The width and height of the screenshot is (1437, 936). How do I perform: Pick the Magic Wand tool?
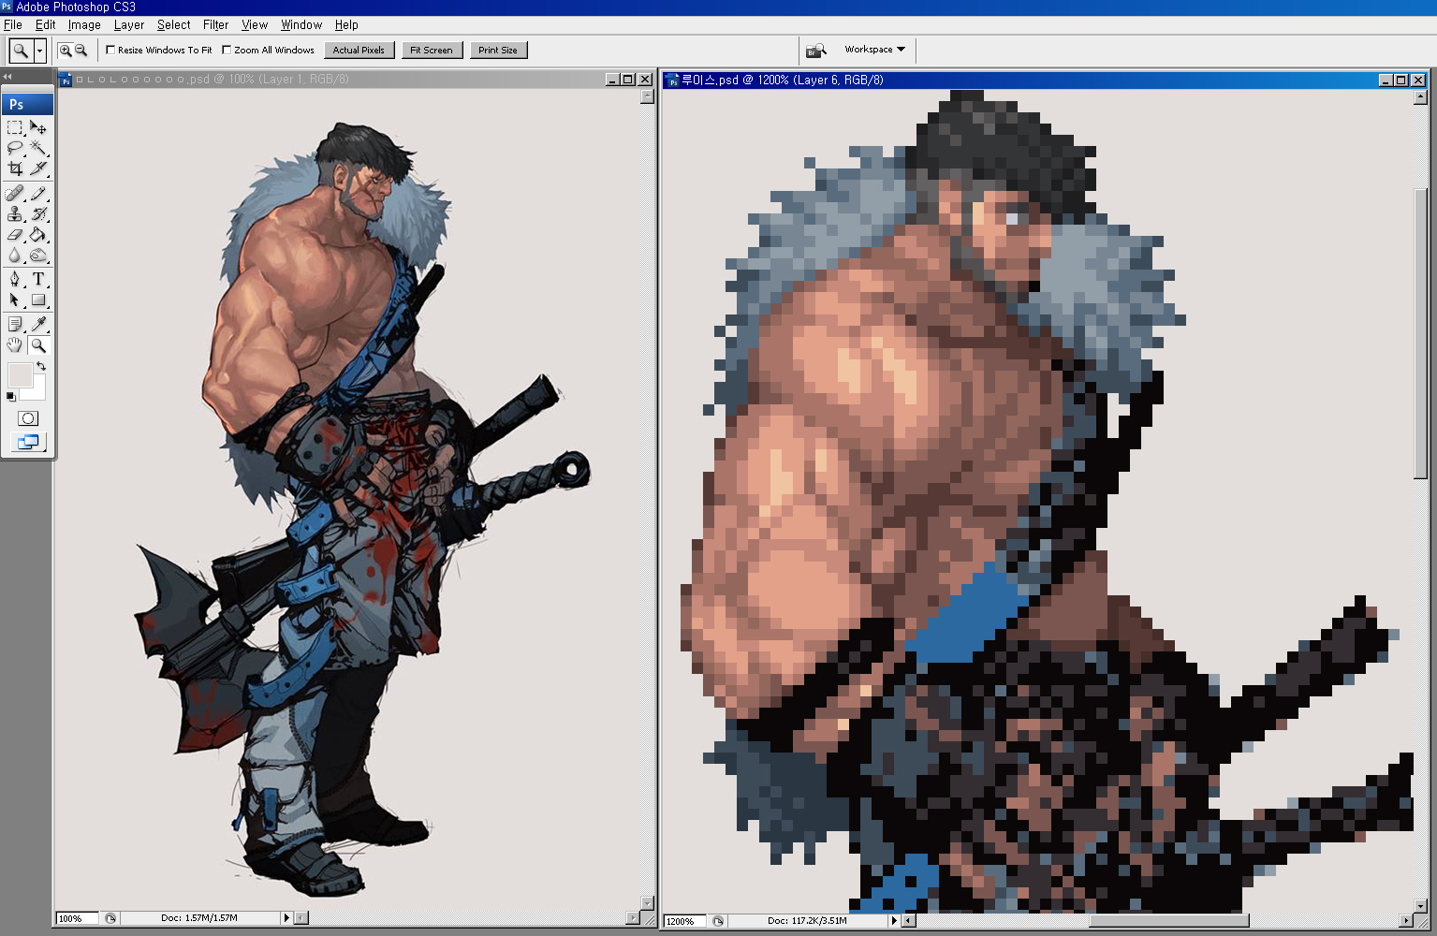click(x=38, y=148)
